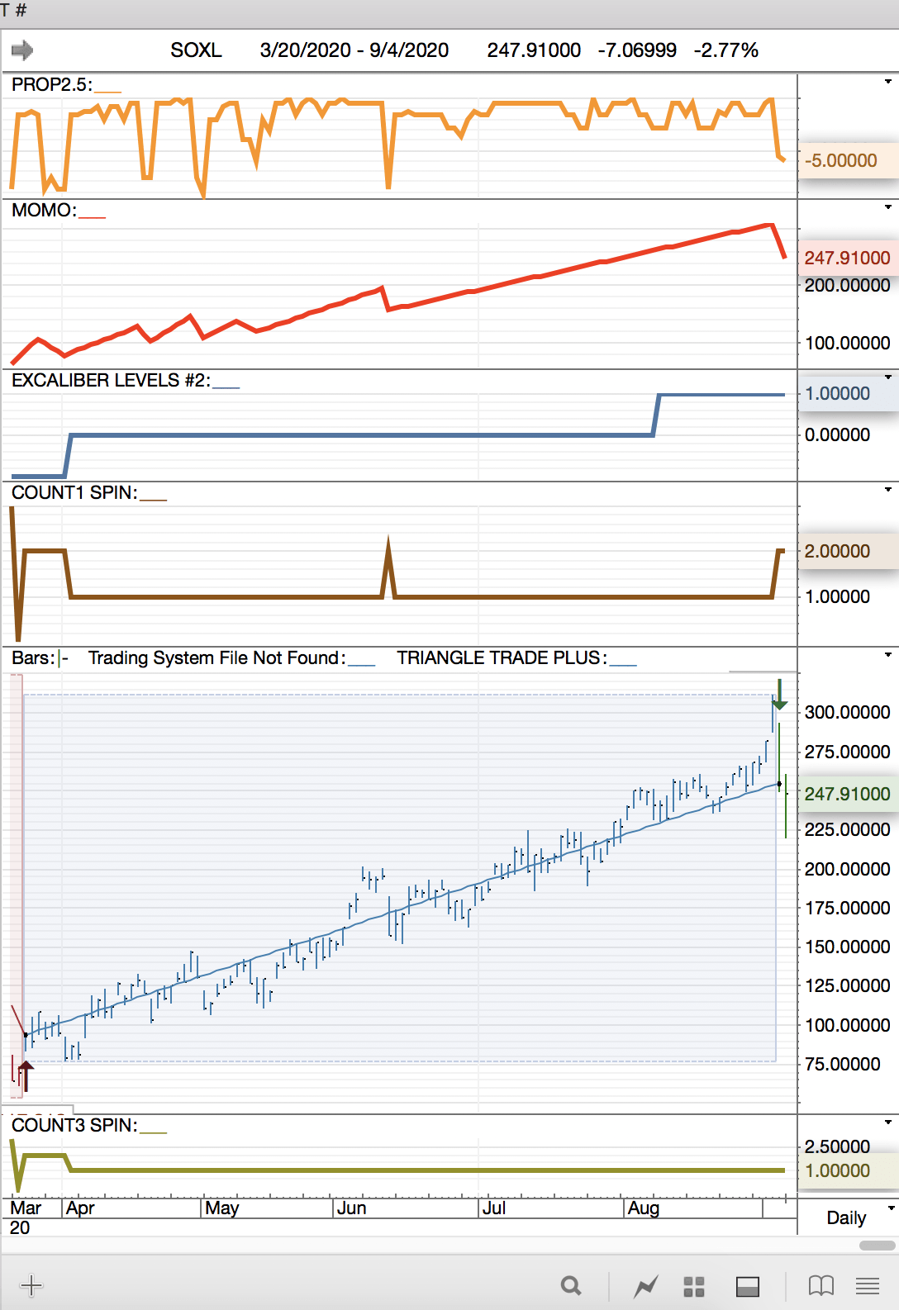899x1310 pixels.
Task: Click the Jul label on time axis
Action: coord(494,1208)
